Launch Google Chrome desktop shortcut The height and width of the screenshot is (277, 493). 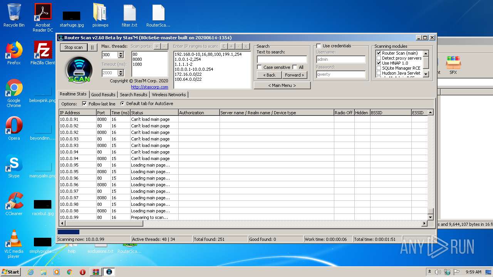[14, 93]
